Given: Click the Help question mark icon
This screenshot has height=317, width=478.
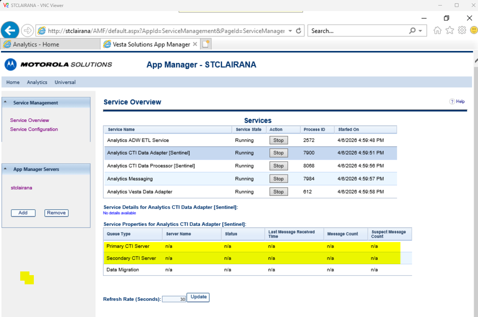Looking at the screenshot, I should click(452, 102).
